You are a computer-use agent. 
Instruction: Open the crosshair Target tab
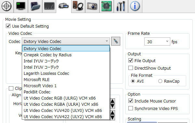(x=6, y=6)
